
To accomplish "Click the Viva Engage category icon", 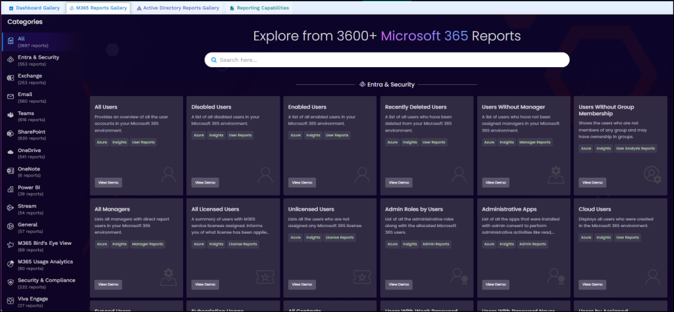I will [x=11, y=301].
